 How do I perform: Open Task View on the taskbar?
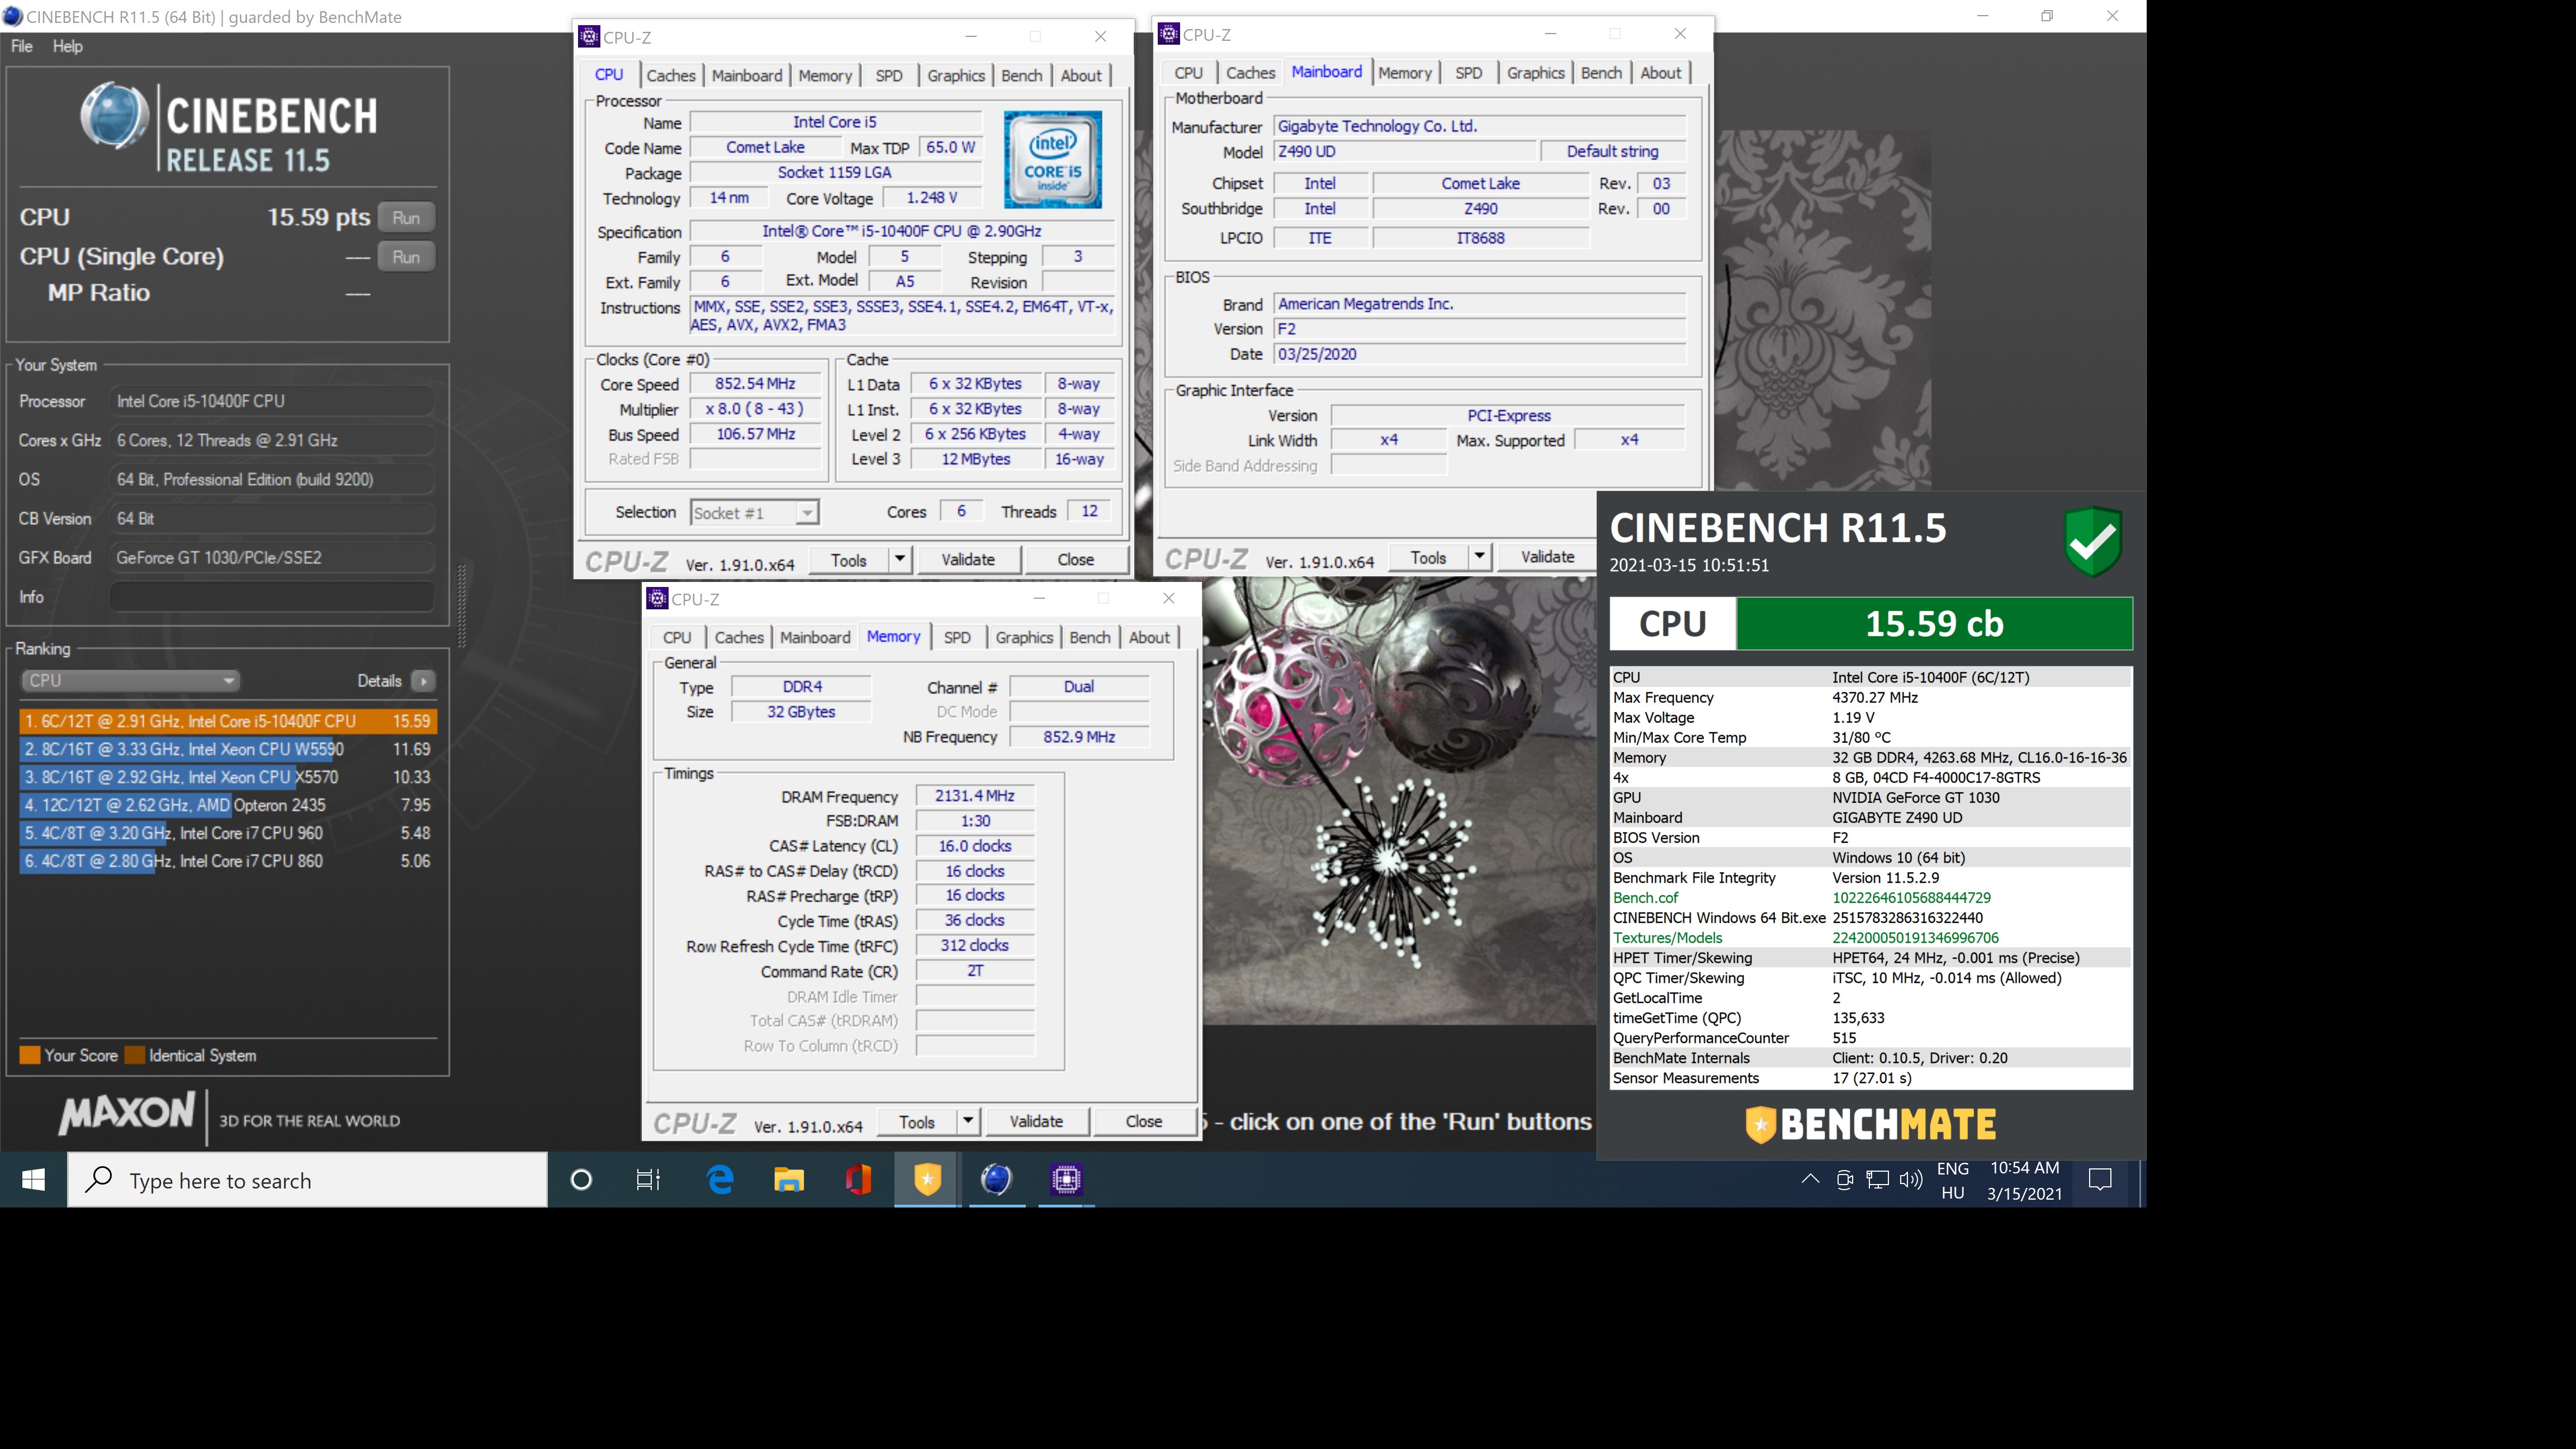[x=648, y=1180]
